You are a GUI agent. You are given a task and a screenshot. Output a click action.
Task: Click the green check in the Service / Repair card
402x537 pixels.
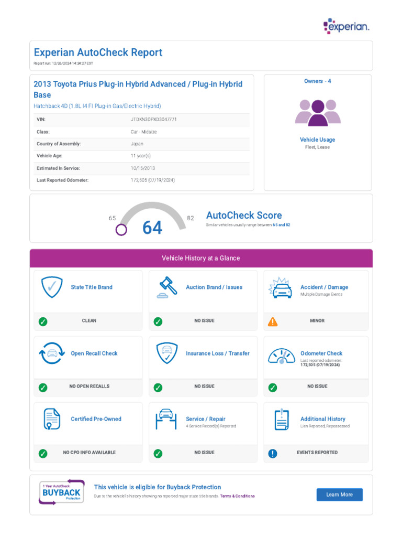158,454
